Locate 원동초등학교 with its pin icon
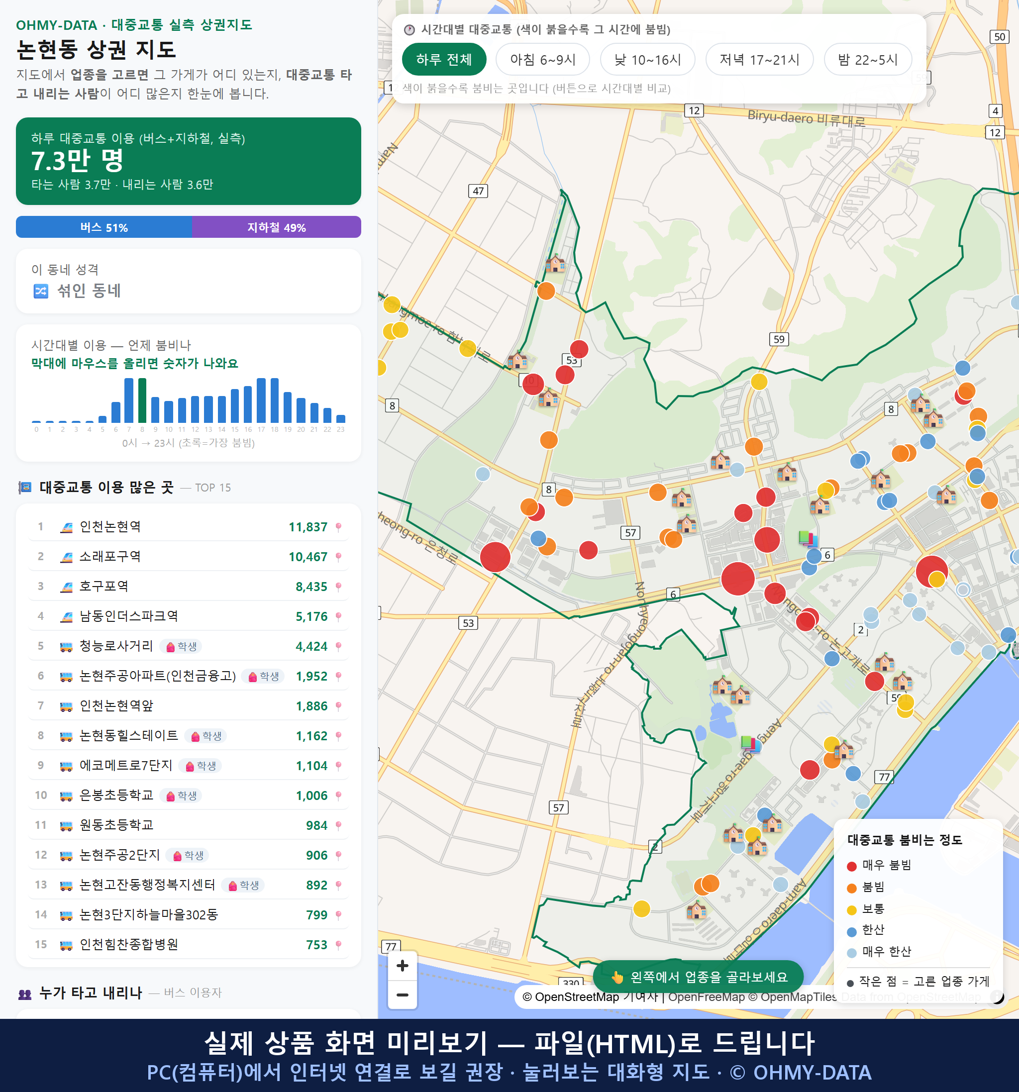1019x1092 pixels. (x=338, y=825)
